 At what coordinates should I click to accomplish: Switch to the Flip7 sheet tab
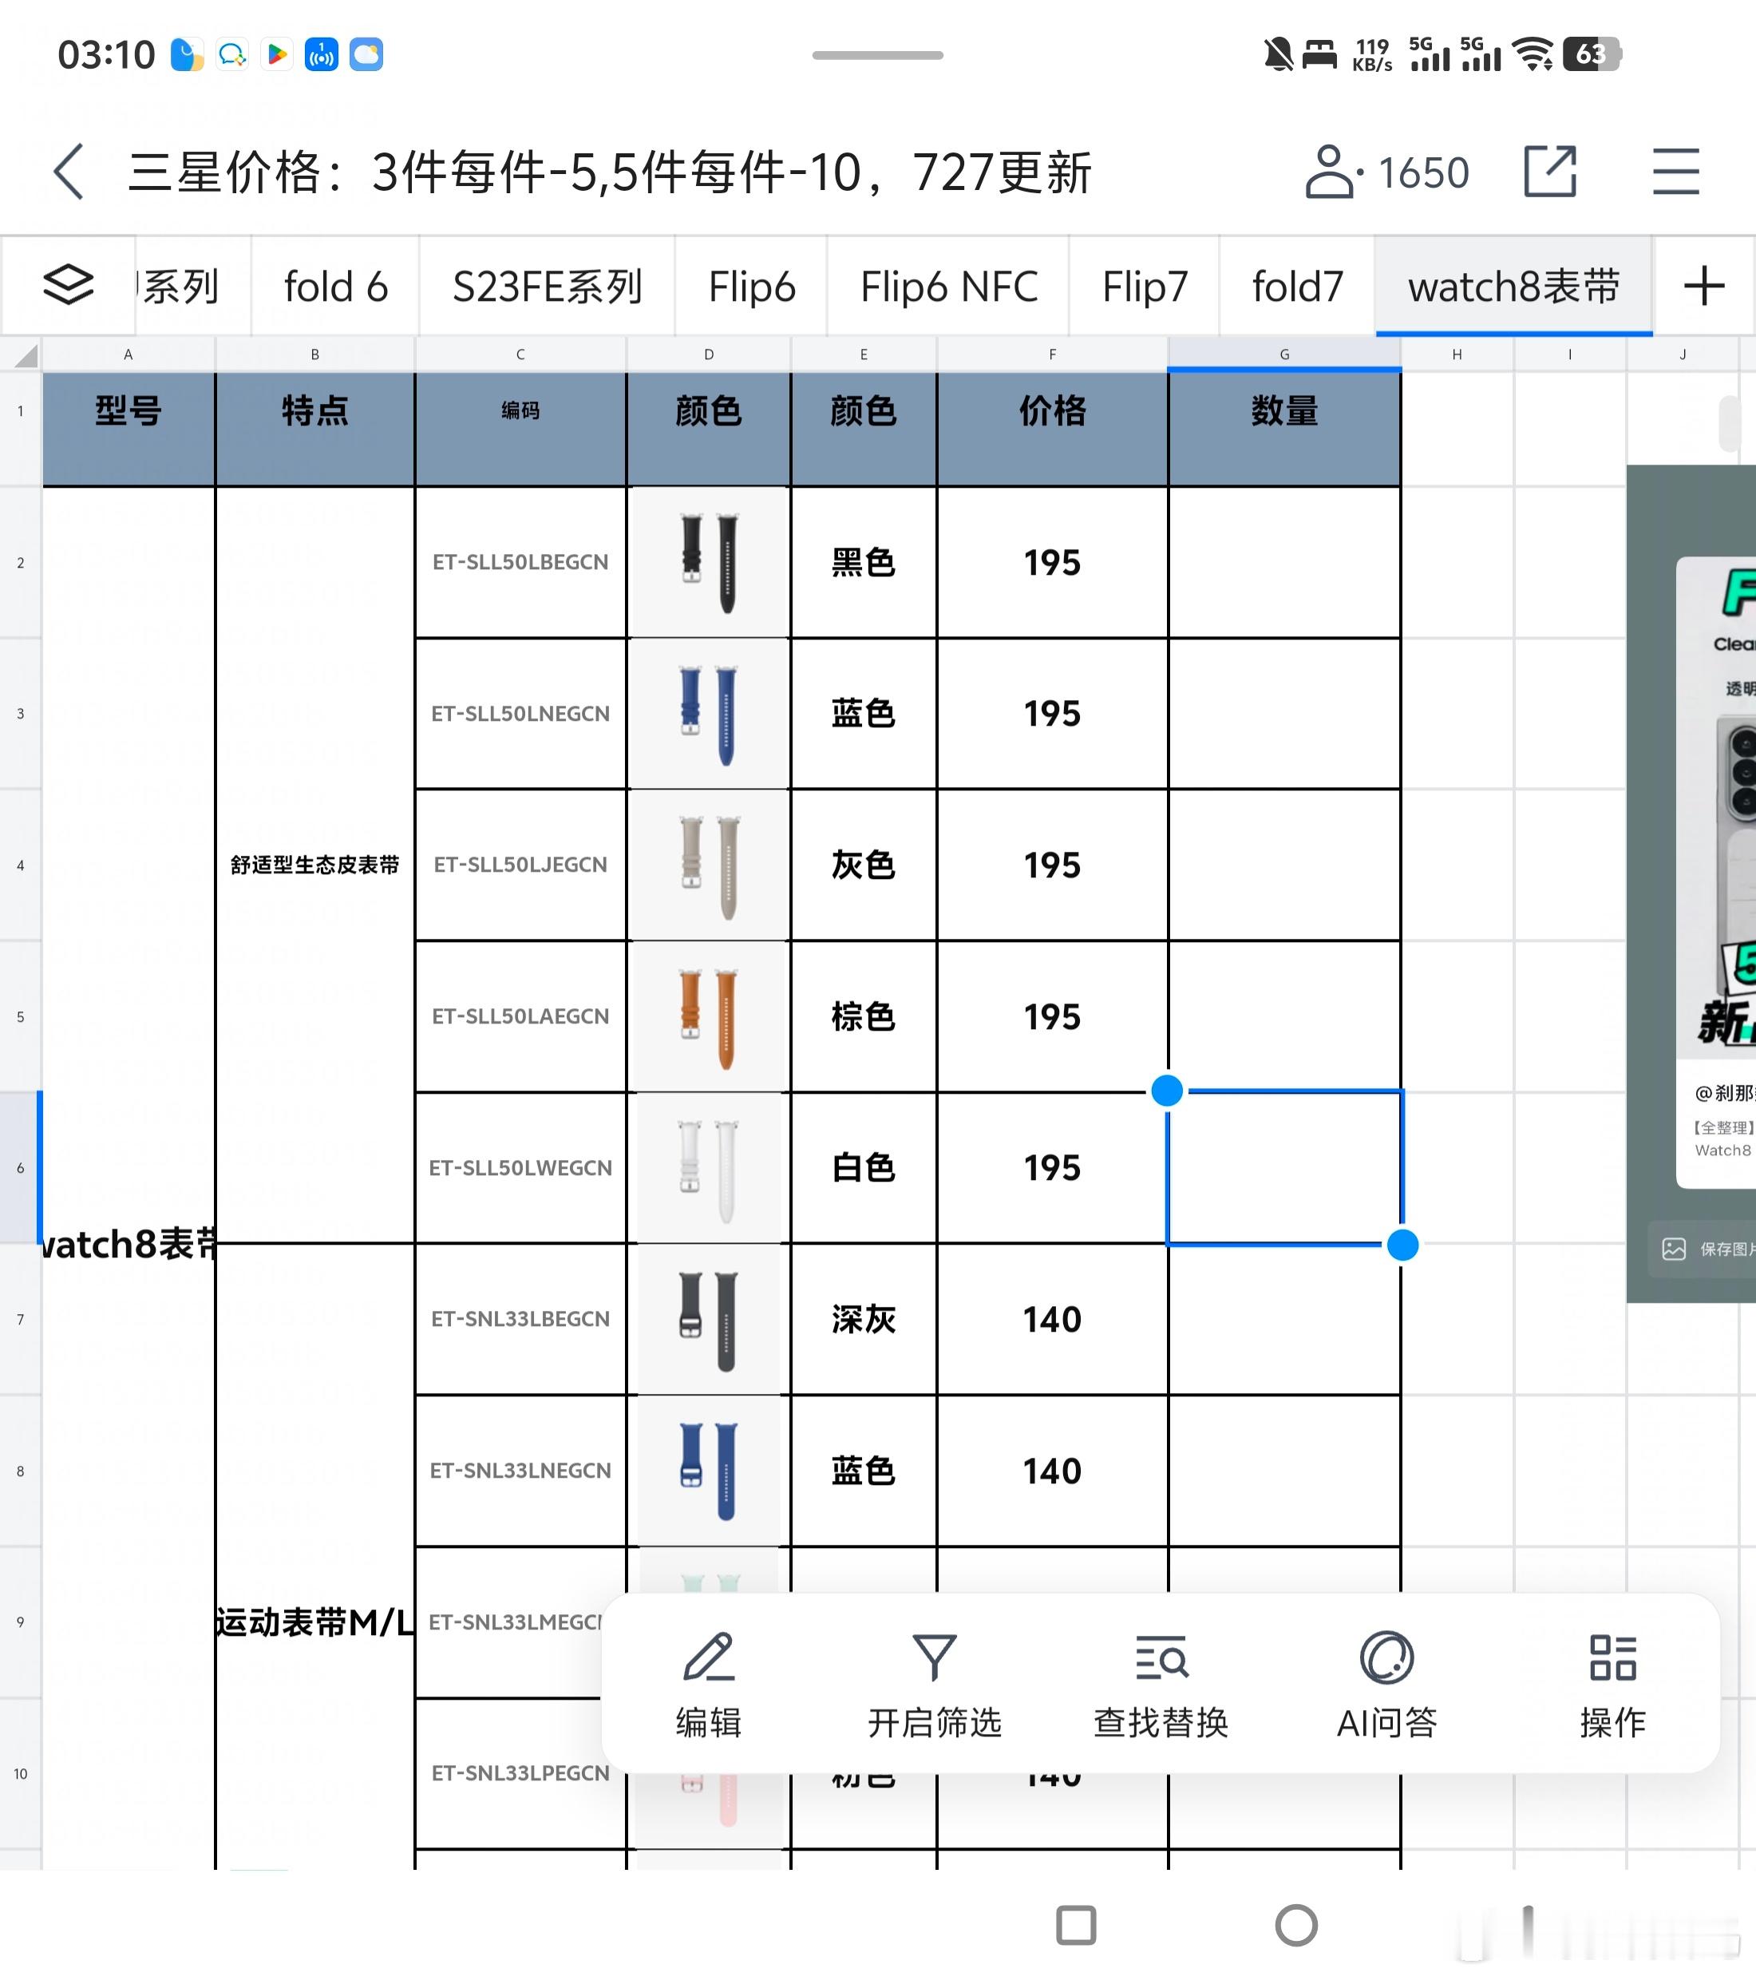pos(1144,287)
